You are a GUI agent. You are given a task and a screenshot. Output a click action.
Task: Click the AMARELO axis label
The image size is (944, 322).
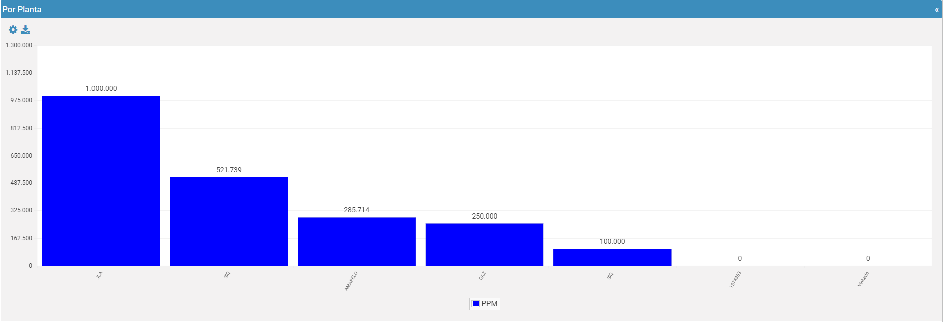click(x=351, y=281)
